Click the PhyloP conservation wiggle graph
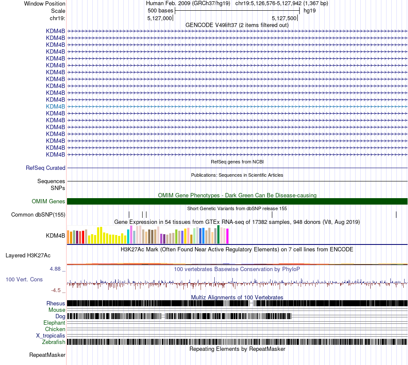Viewport: 408px width, 365px height. tap(237, 283)
